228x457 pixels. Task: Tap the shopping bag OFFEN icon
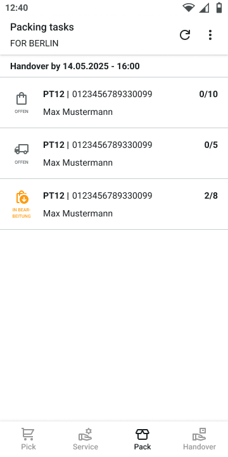(22, 99)
